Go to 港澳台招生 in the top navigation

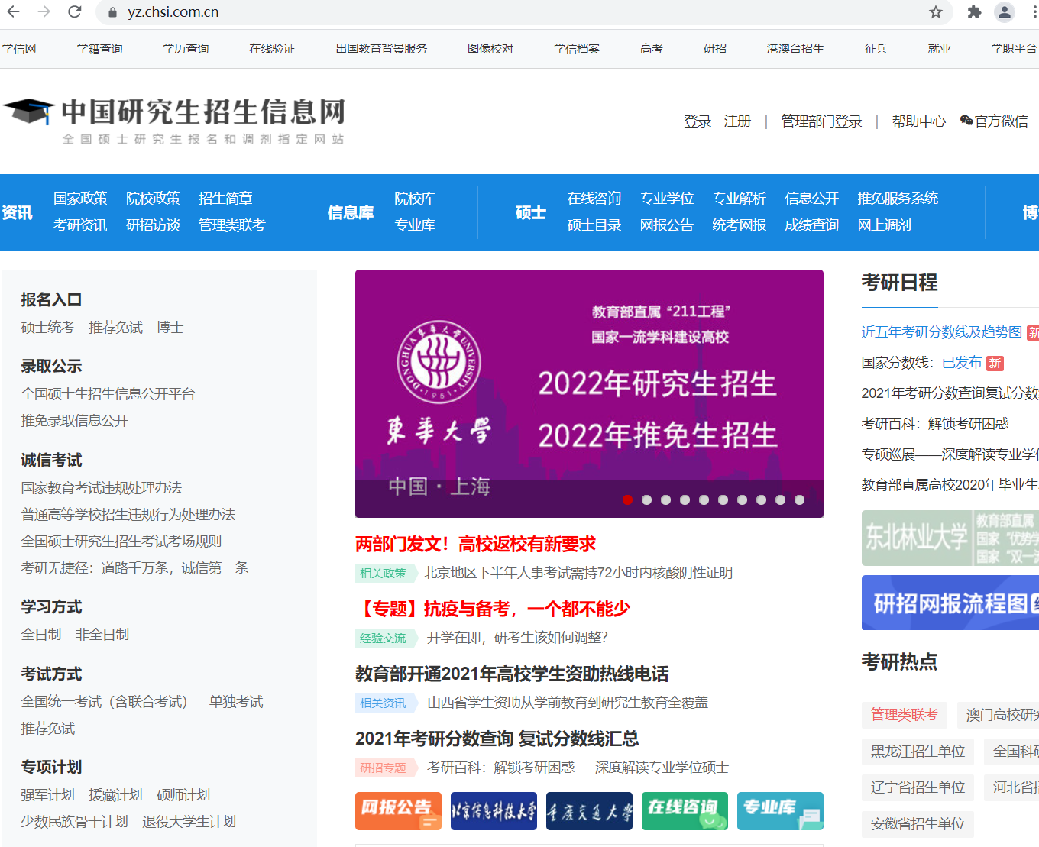point(795,49)
